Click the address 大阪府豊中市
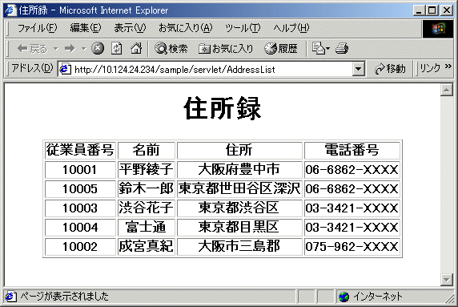Viewport: 458px width, 307px height. click(x=239, y=169)
